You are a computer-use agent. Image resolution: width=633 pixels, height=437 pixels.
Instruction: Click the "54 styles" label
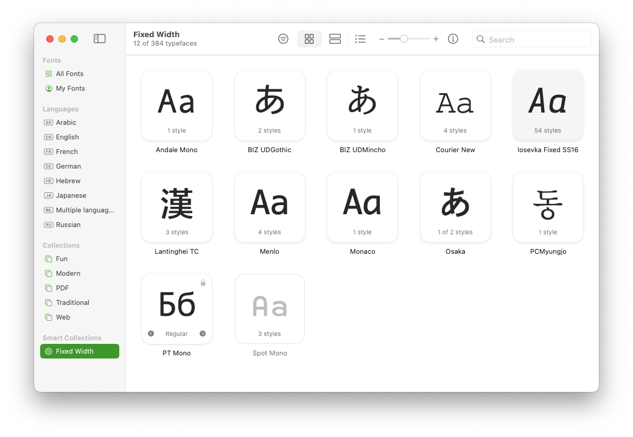[x=548, y=130]
